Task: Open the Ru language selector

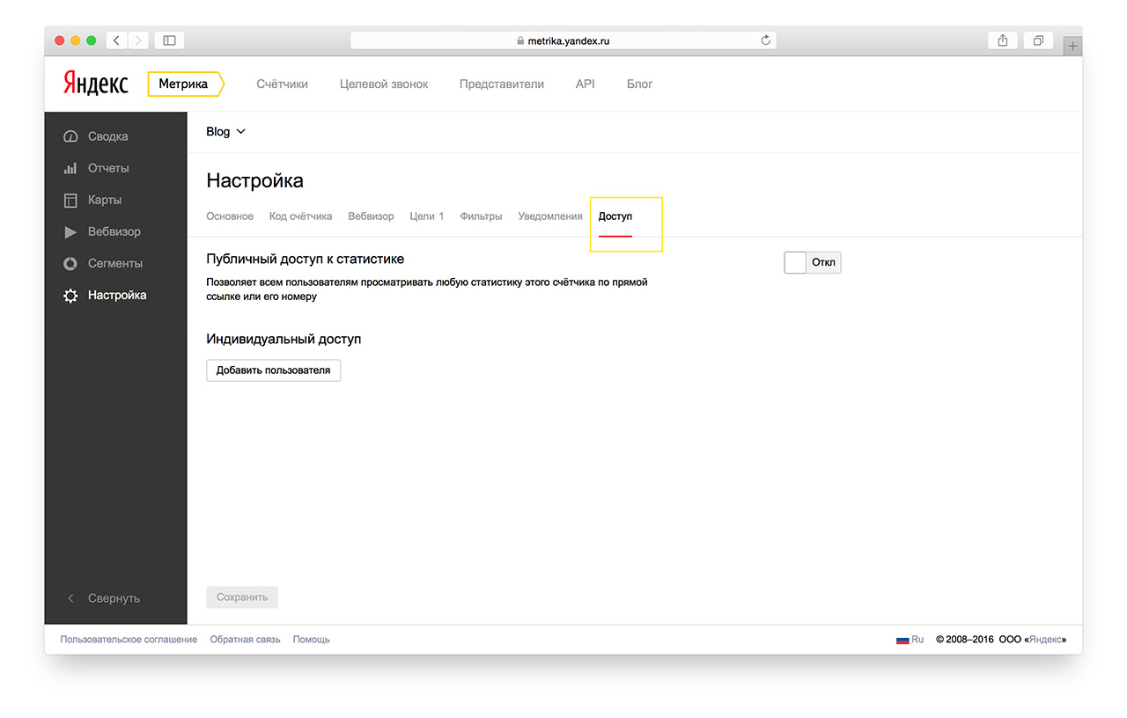Action: point(910,640)
